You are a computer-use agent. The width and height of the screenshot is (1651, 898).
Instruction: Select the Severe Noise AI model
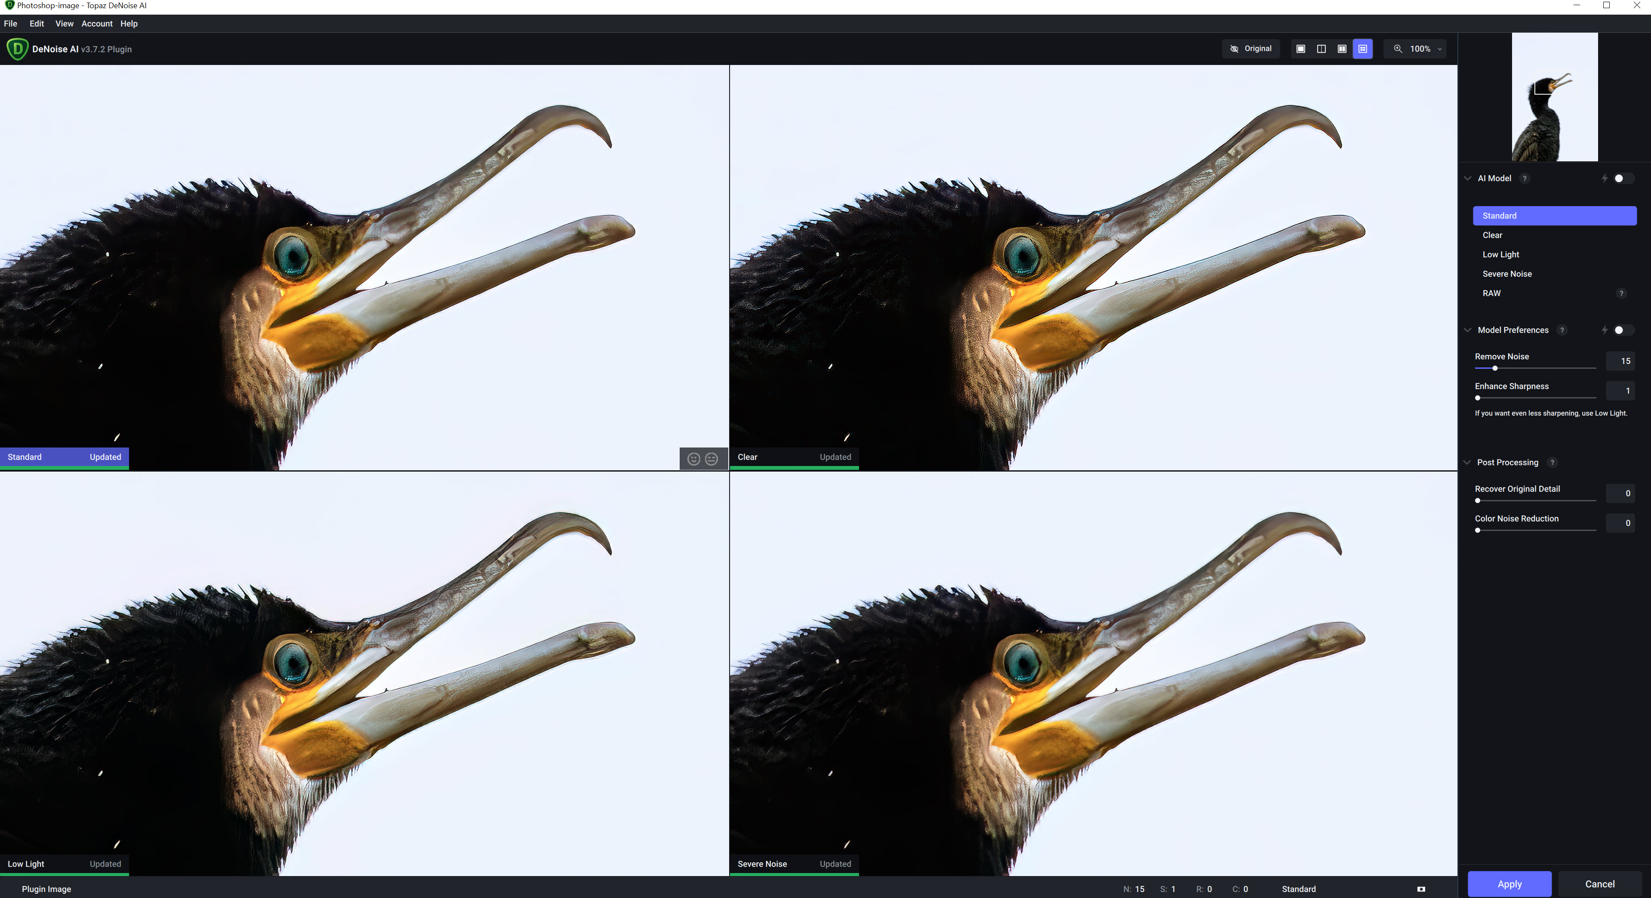[1554, 274]
